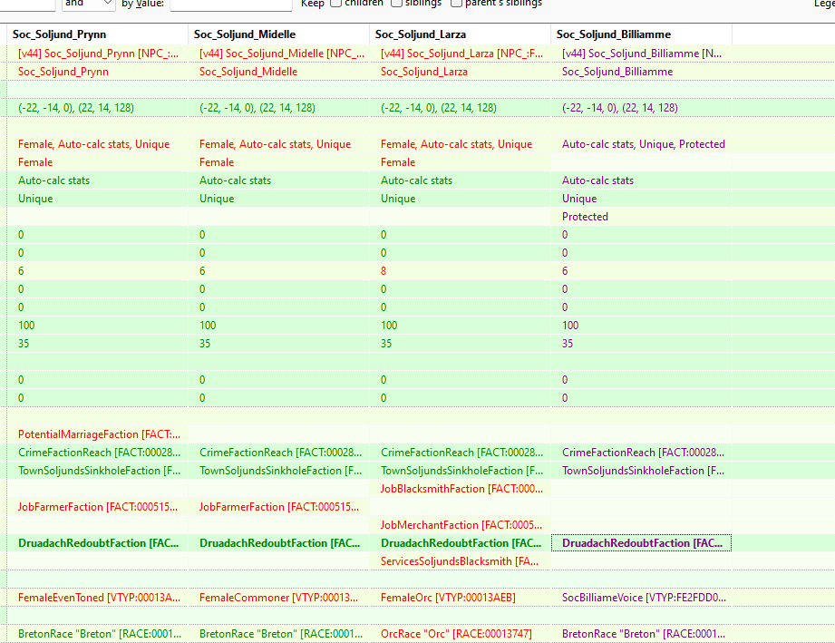Image resolution: width=835 pixels, height=643 pixels.
Task: Click the lone "Female" cell in the Prynn column
Action: [97, 162]
